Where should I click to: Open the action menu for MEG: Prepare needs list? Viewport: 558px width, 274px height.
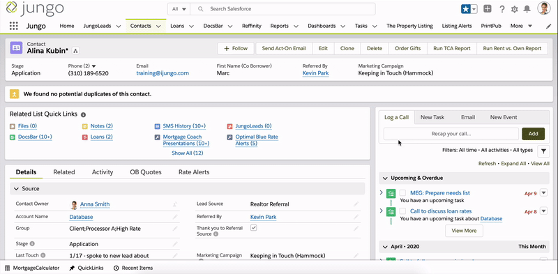543,193
